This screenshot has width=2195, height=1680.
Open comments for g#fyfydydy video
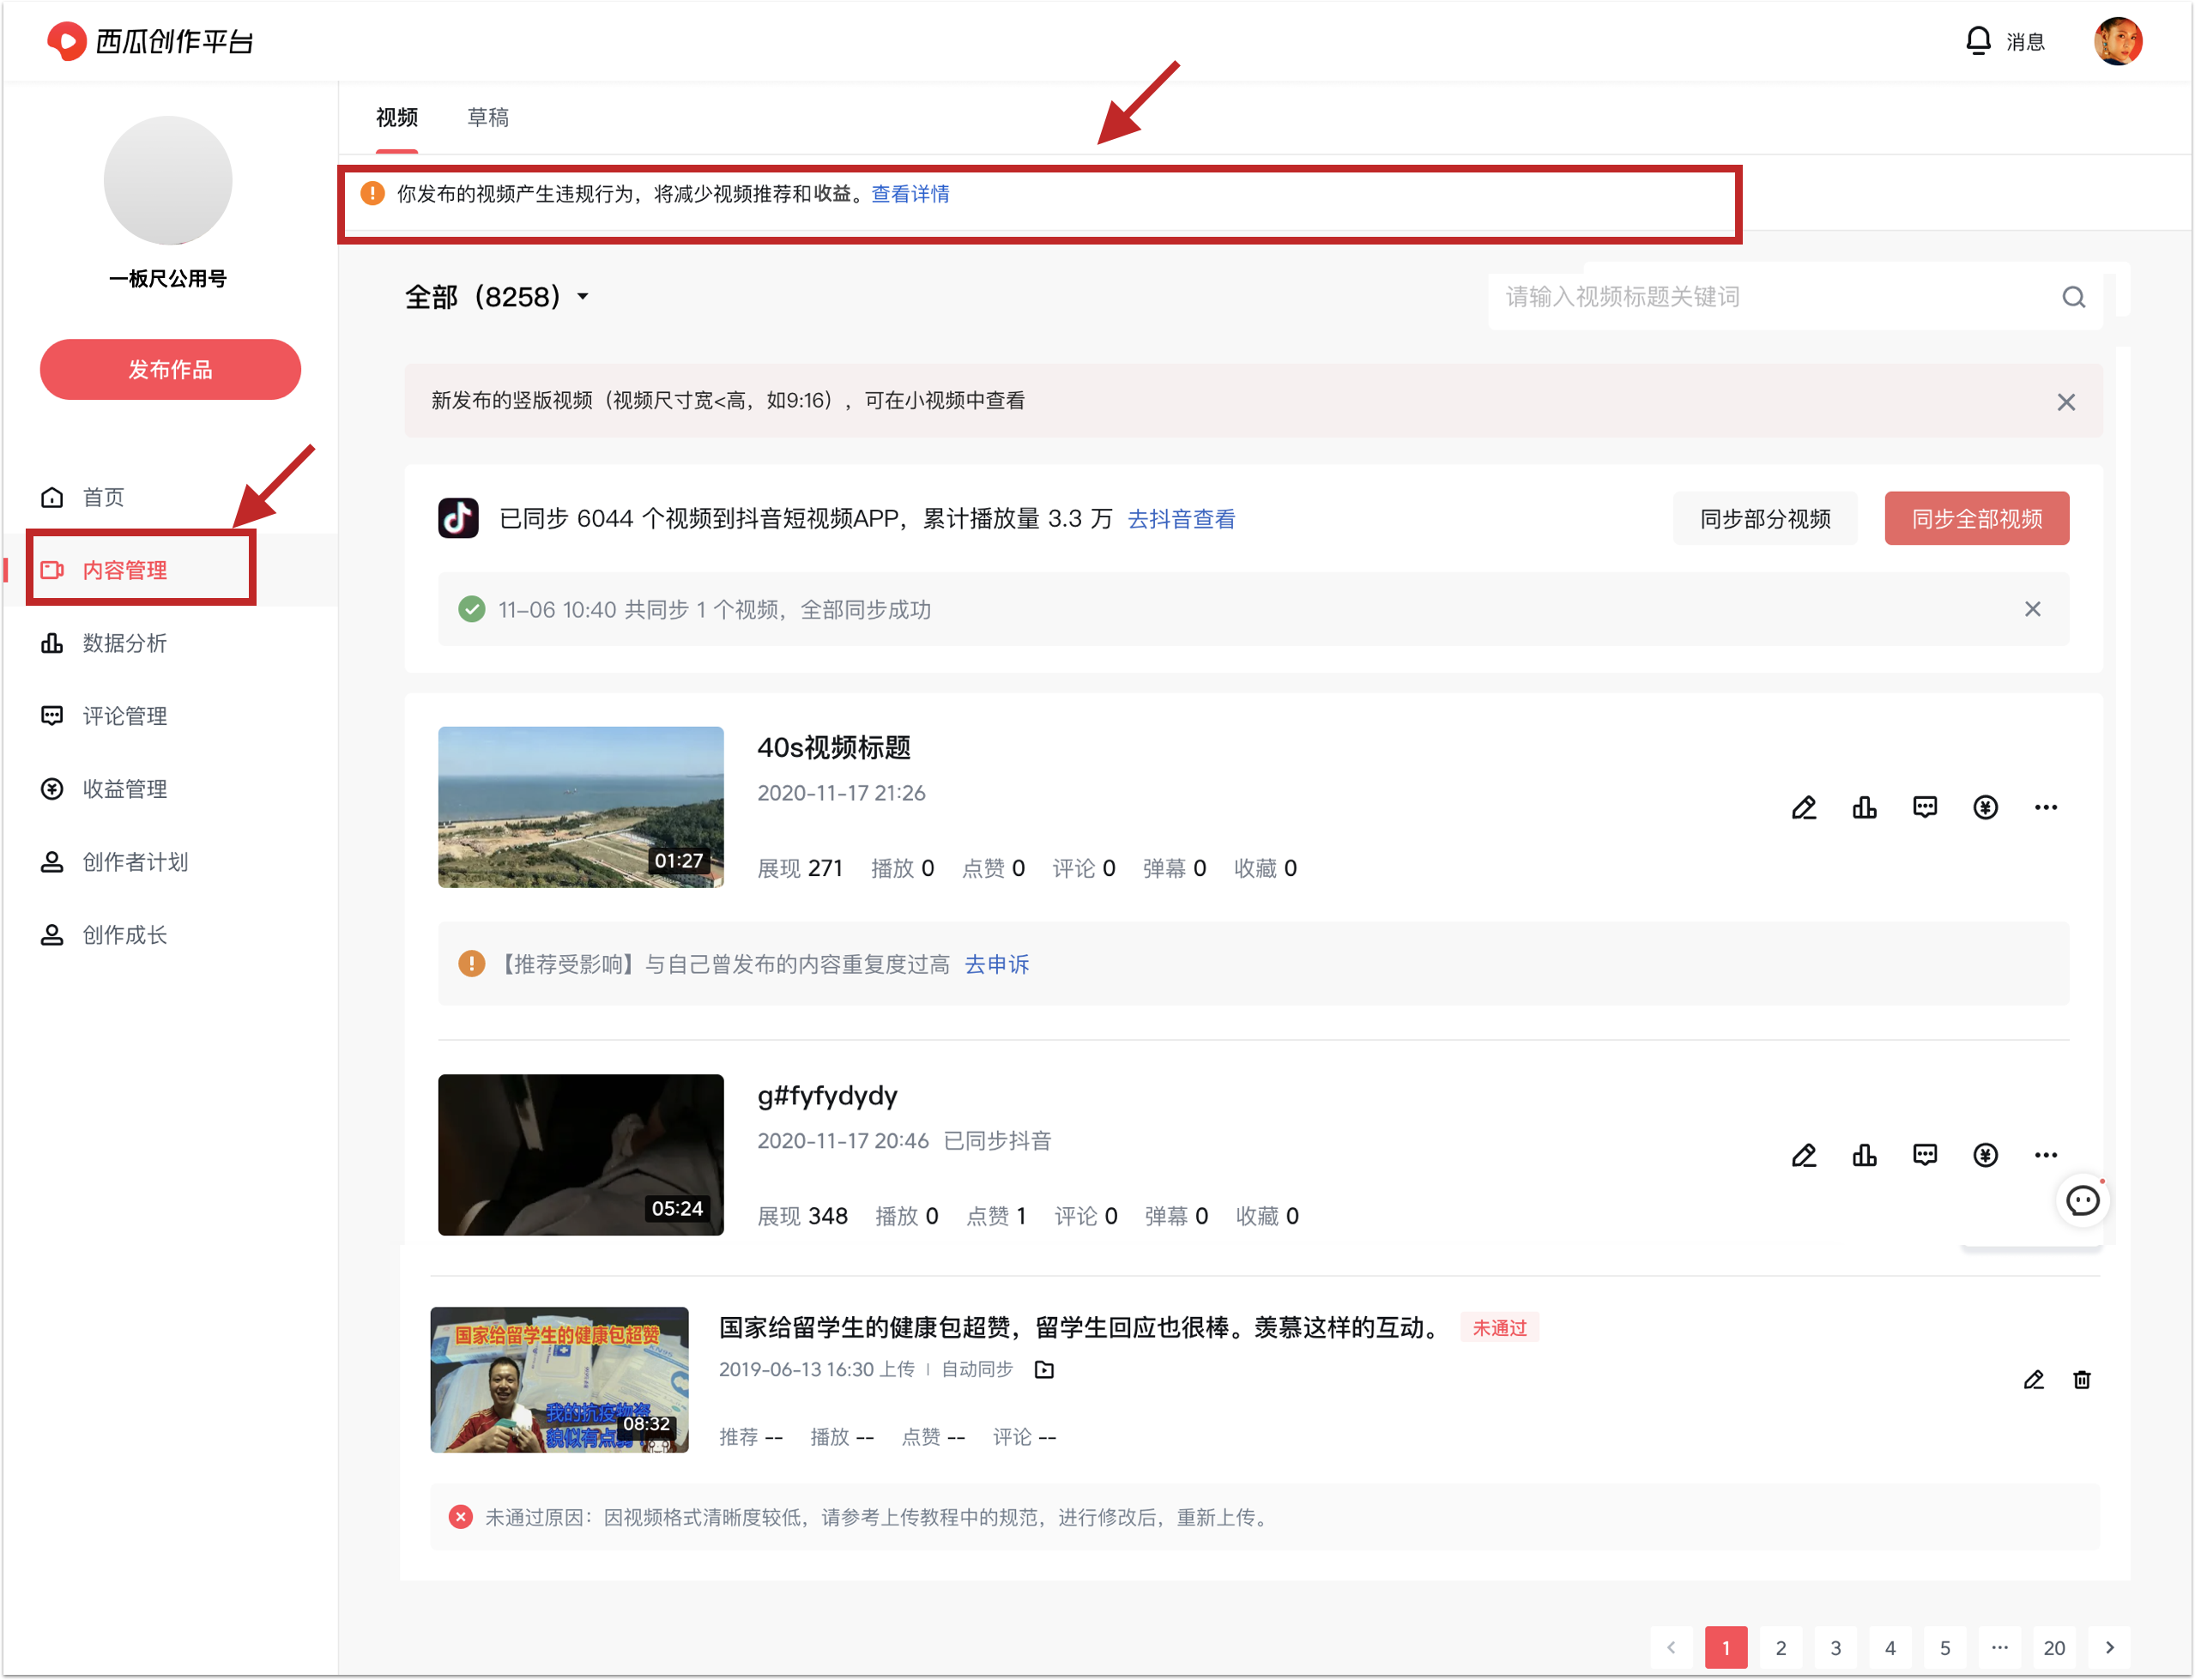(x=1925, y=1155)
